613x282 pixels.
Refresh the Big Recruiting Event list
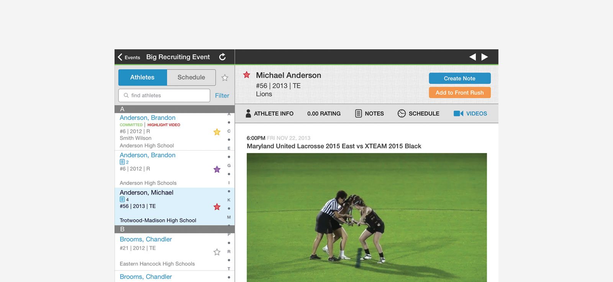click(x=222, y=57)
